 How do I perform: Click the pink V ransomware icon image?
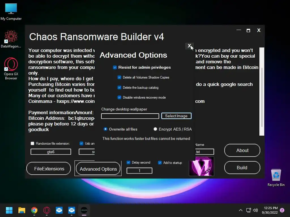201,166
